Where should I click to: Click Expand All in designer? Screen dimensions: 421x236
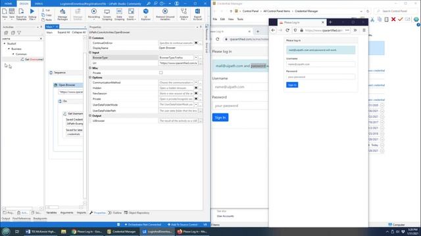tap(64, 32)
